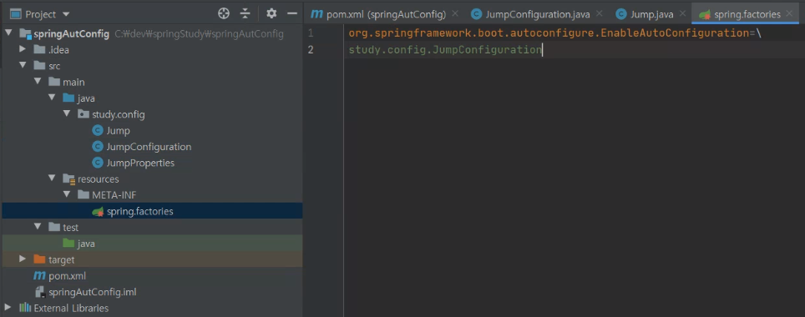805x317 pixels.
Task: Click Jump class icon in project tree
Action: coord(98,130)
